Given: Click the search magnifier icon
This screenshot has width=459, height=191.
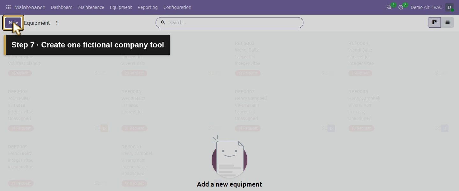Looking at the screenshot, I should (x=163, y=23).
